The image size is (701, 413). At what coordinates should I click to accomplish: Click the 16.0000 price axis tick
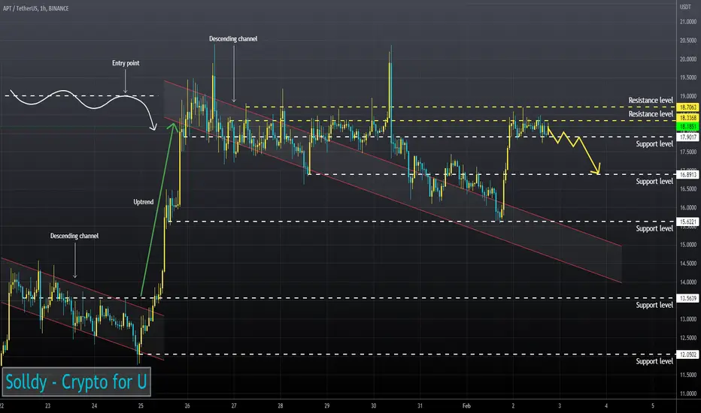688,207
